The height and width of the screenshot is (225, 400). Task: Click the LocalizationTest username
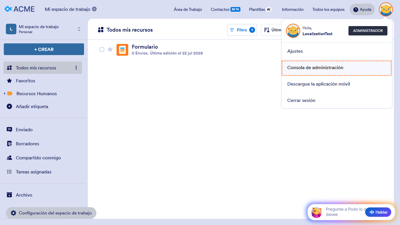pyautogui.click(x=317, y=34)
